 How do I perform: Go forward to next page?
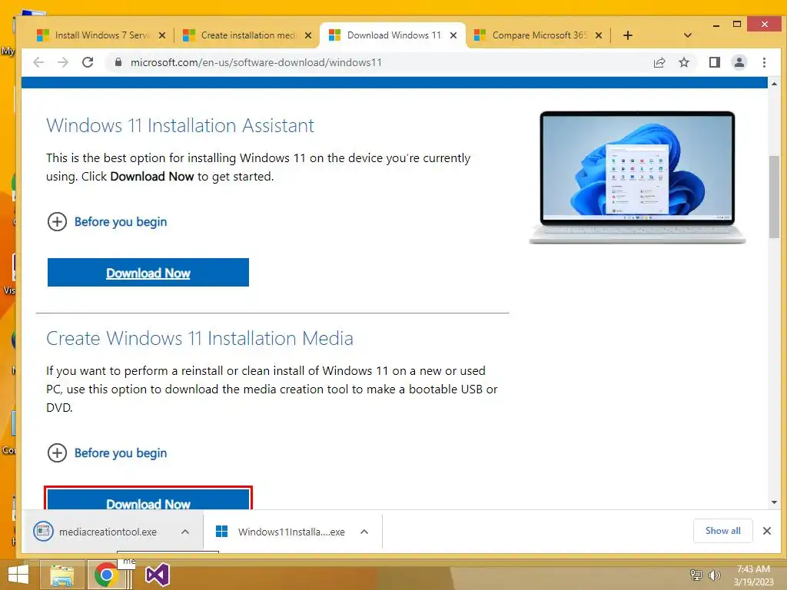[63, 62]
